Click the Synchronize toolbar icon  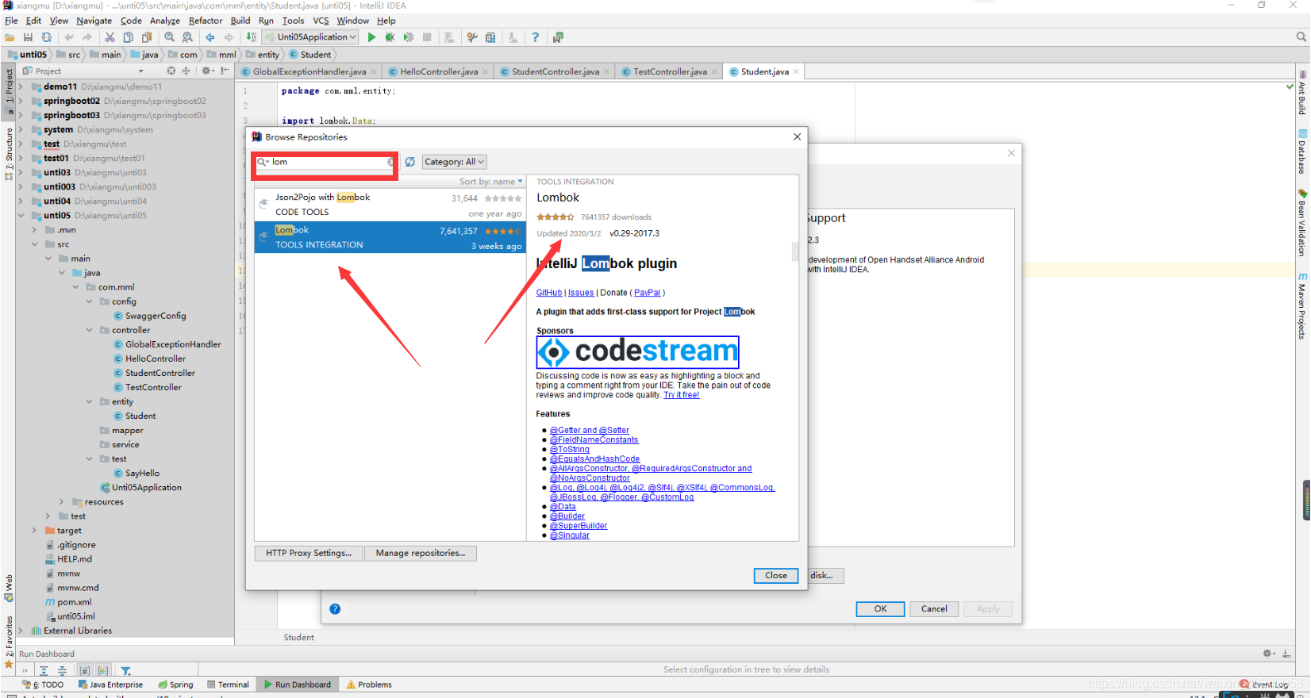tap(47, 37)
